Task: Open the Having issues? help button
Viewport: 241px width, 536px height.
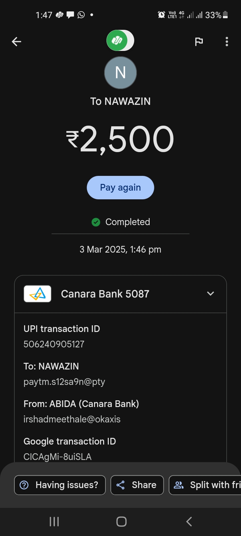Action: pyautogui.click(x=60, y=485)
